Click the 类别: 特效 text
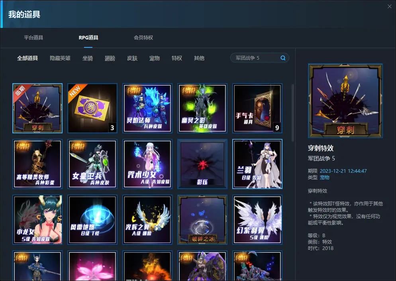The width and height of the screenshot is (396, 281). tap(320, 242)
